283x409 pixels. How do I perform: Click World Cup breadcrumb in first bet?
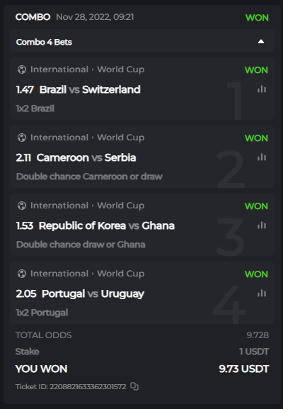point(121,69)
